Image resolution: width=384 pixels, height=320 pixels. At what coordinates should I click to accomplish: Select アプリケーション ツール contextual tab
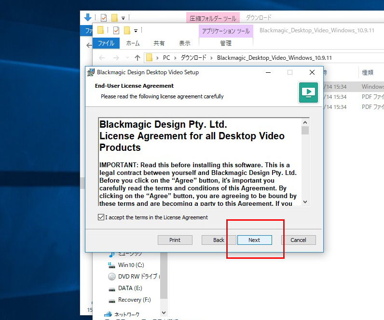226,31
